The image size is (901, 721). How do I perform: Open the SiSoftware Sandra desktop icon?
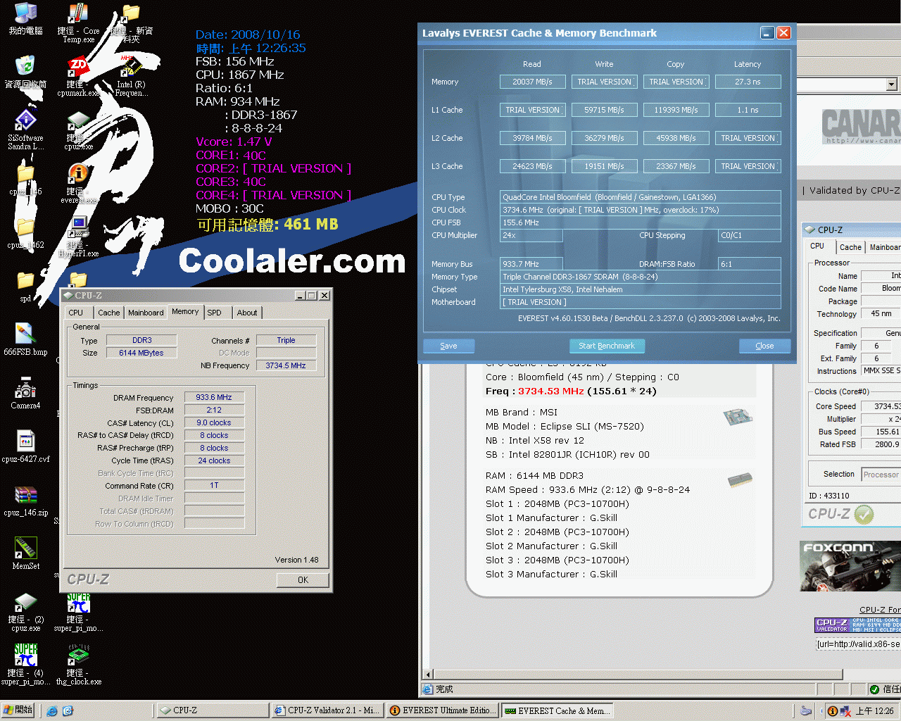coord(25,130)
